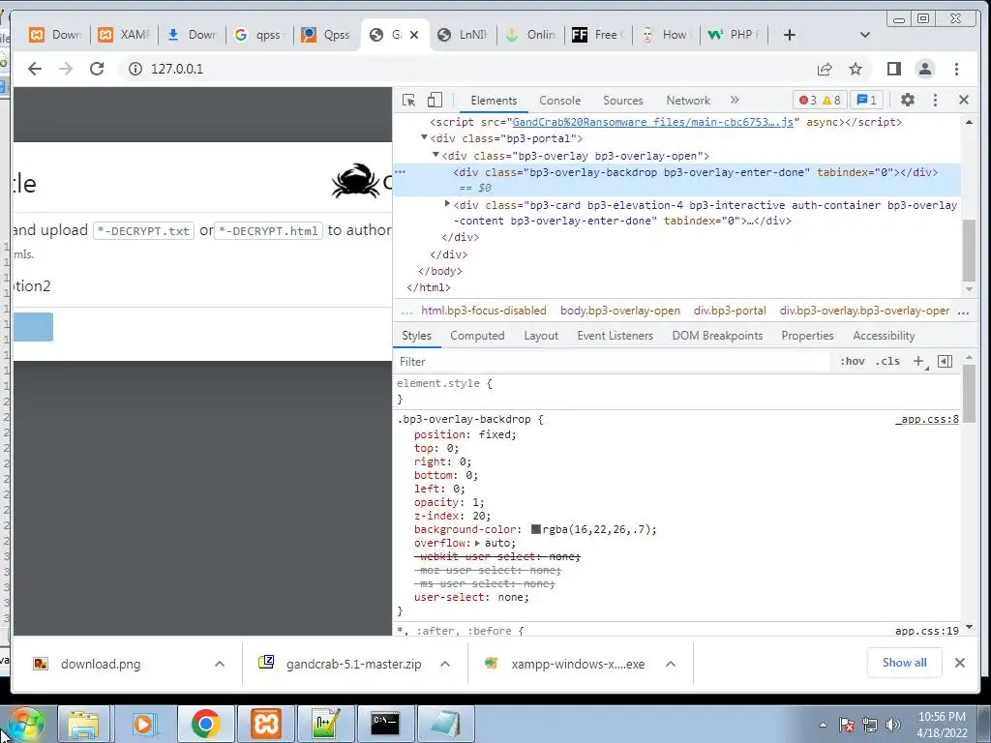
Task: Click the errors and warnings counter
Action: tap(820, 100)
